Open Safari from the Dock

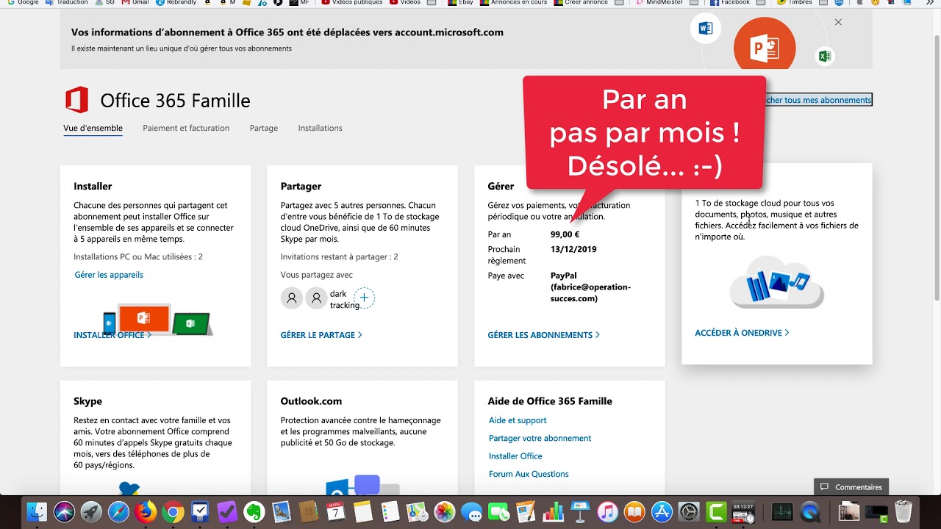[118, 512]
